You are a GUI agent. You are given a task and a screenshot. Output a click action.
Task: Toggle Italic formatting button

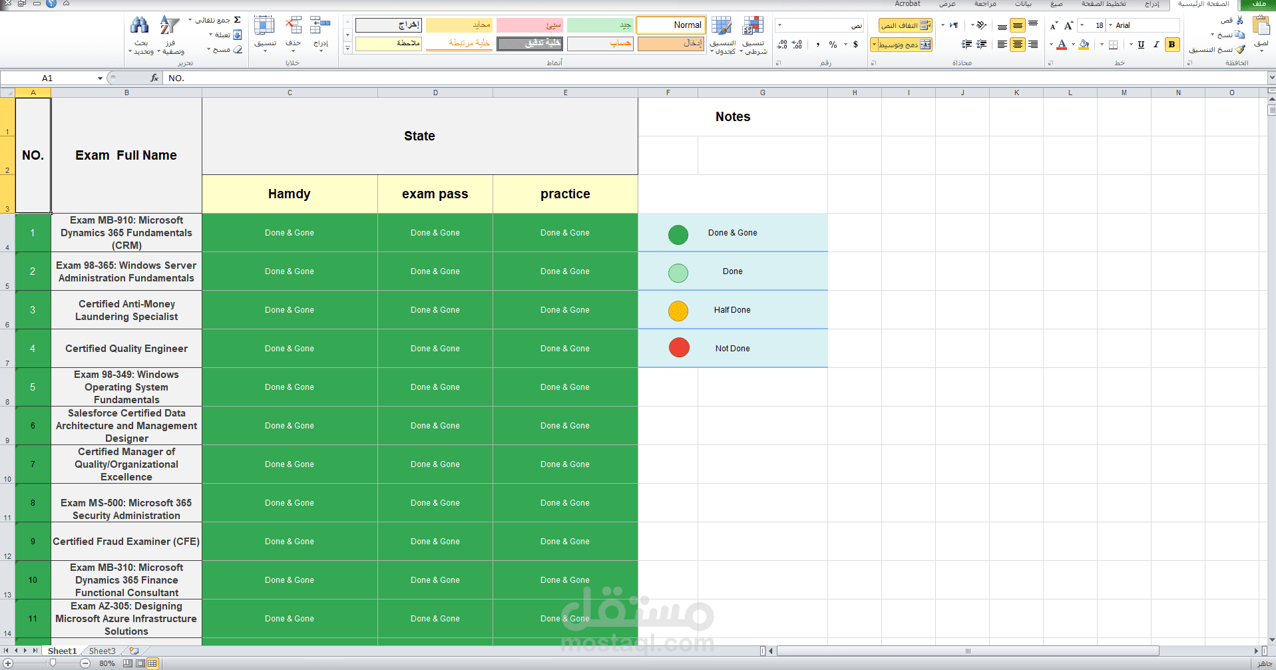tap(1156, 45)
